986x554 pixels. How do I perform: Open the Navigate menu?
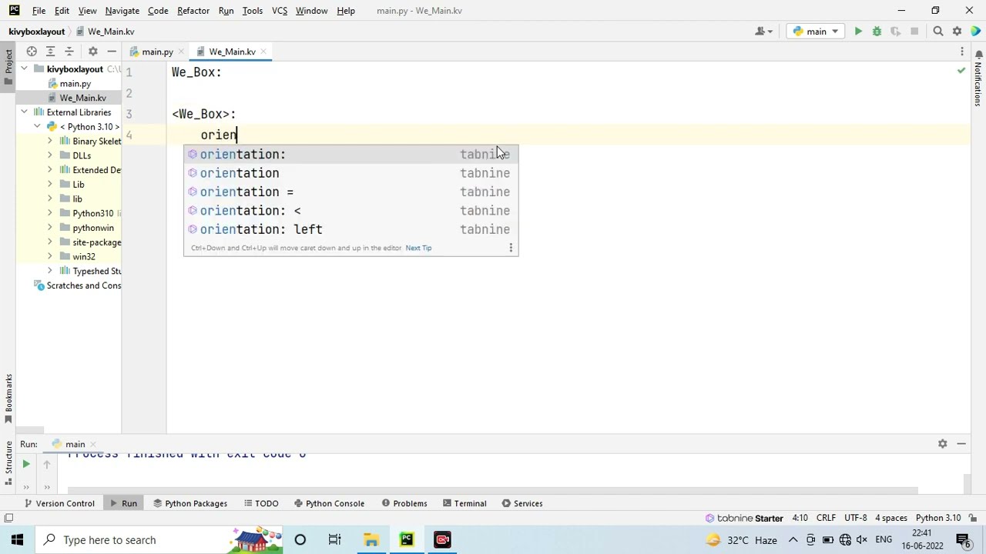[122, 11]
